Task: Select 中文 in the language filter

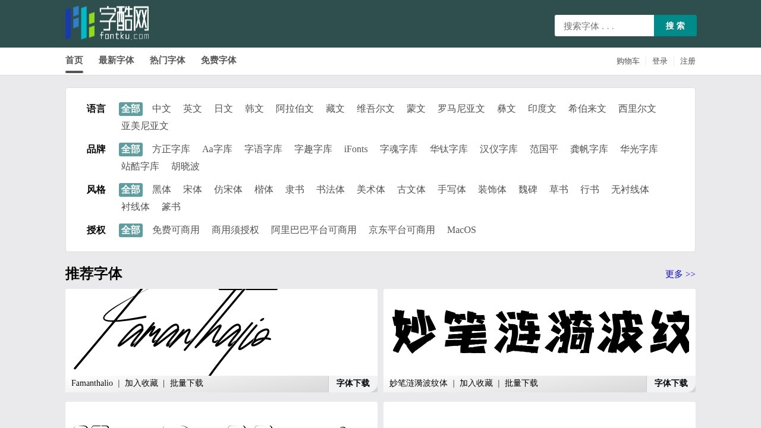Action: (161, 109)
